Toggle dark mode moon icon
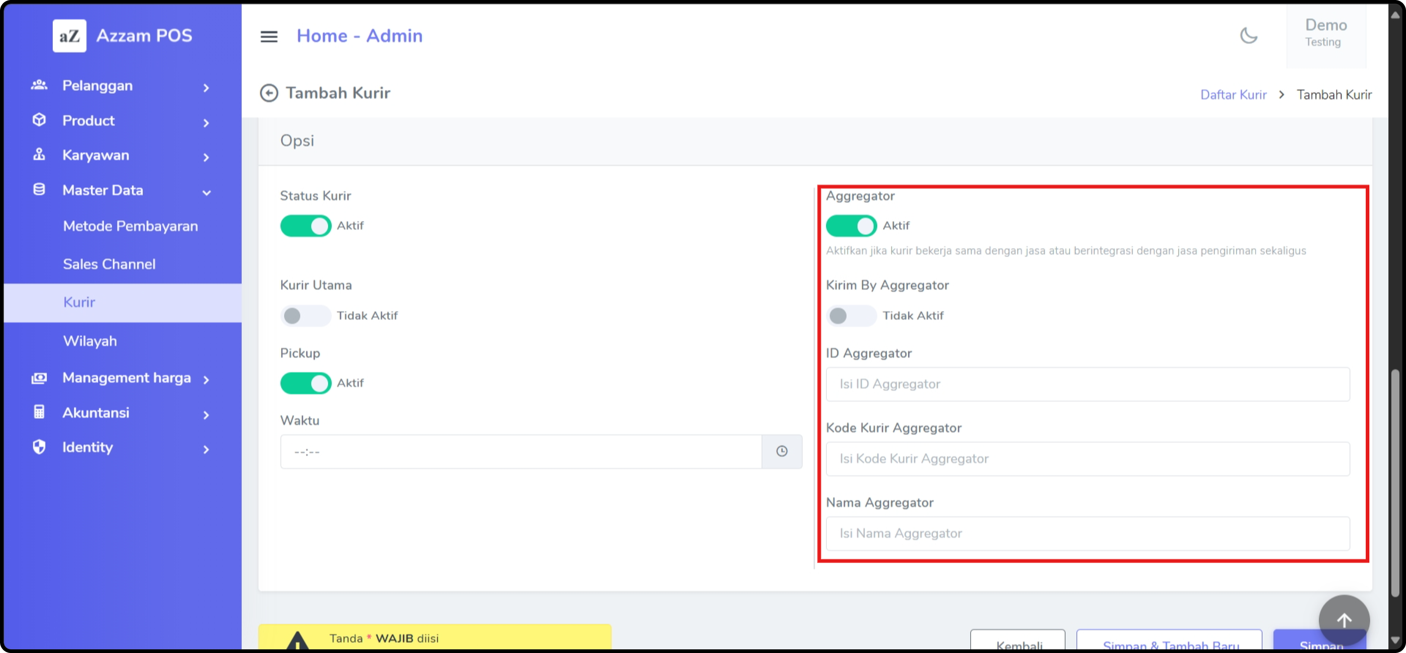Viewport: 1406px width, 653px height. pyautogui.click(x=1248, y=36)
